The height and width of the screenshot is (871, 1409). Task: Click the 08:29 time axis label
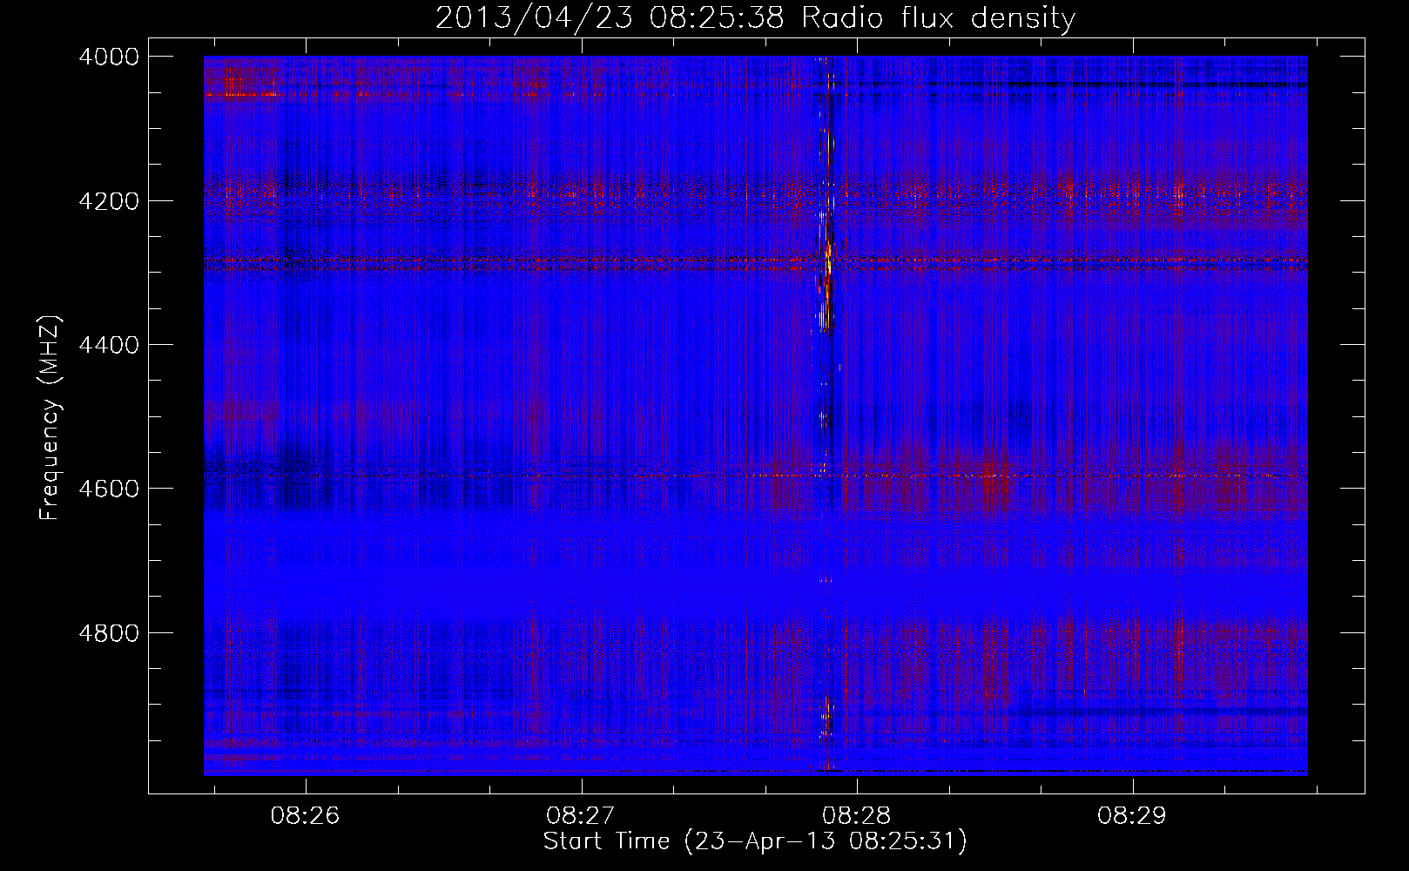pyautogui.click(x=1132, y=816)
